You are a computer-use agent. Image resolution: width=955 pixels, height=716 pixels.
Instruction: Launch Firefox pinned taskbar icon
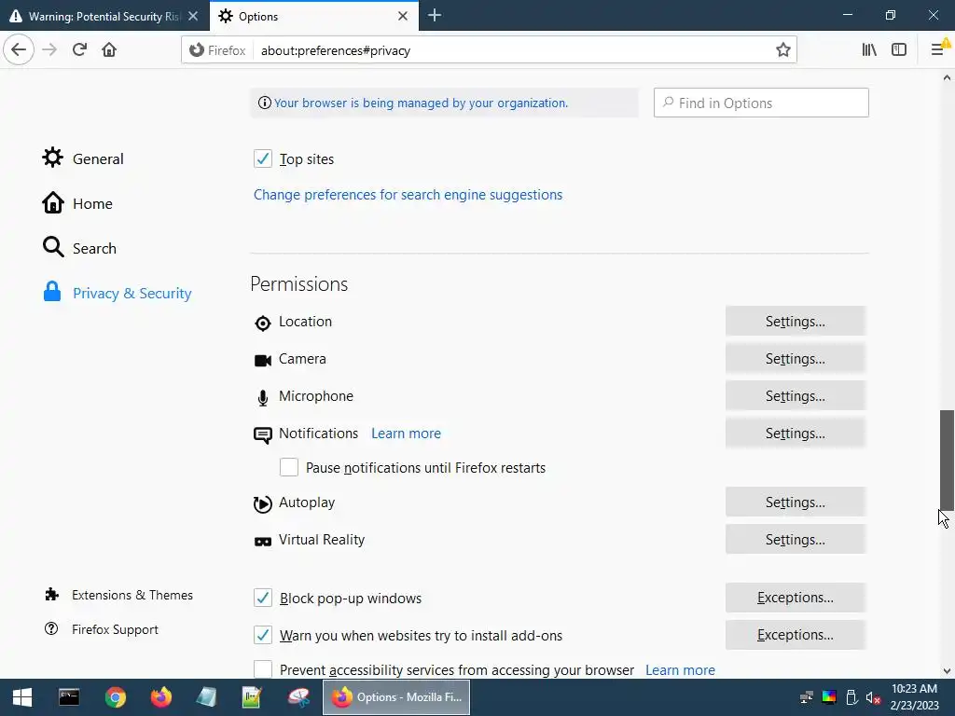click(x=160, y=697)
